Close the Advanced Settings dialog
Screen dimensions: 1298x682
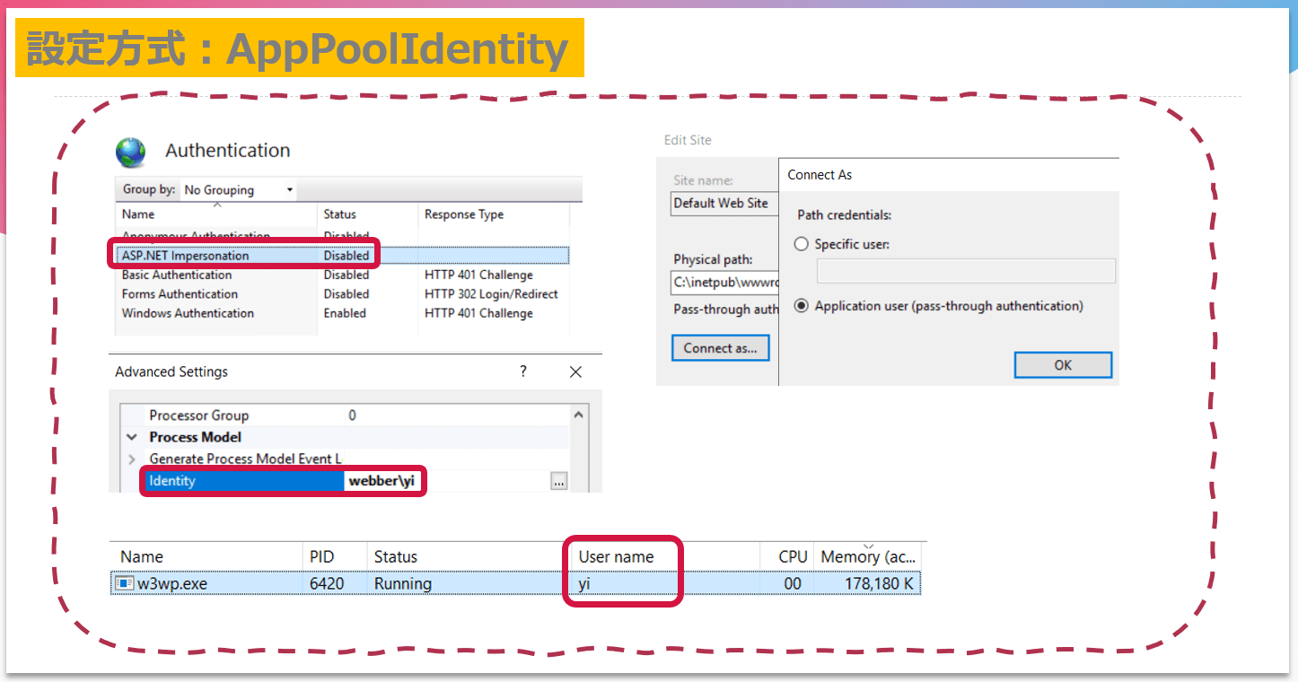tap(575, 372)
